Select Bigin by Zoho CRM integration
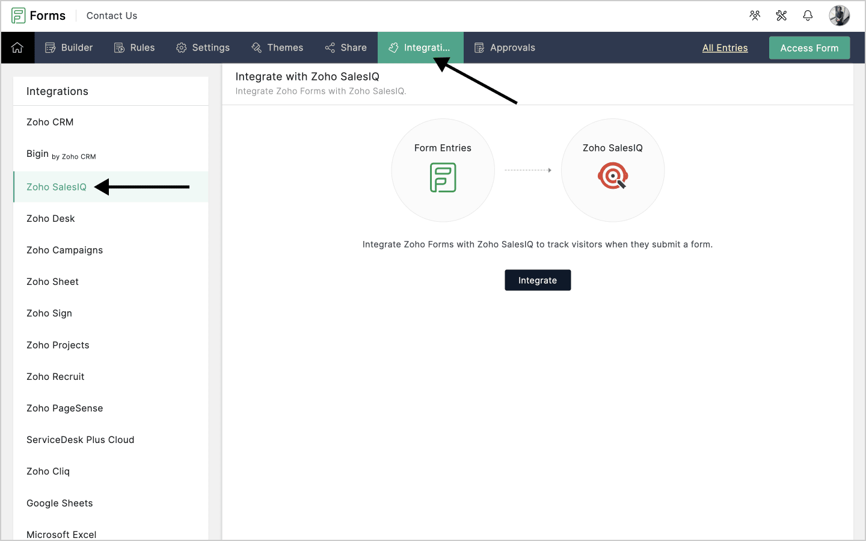 [111, 154]
